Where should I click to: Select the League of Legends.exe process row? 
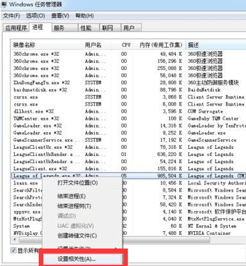click(x=128, y=176)
